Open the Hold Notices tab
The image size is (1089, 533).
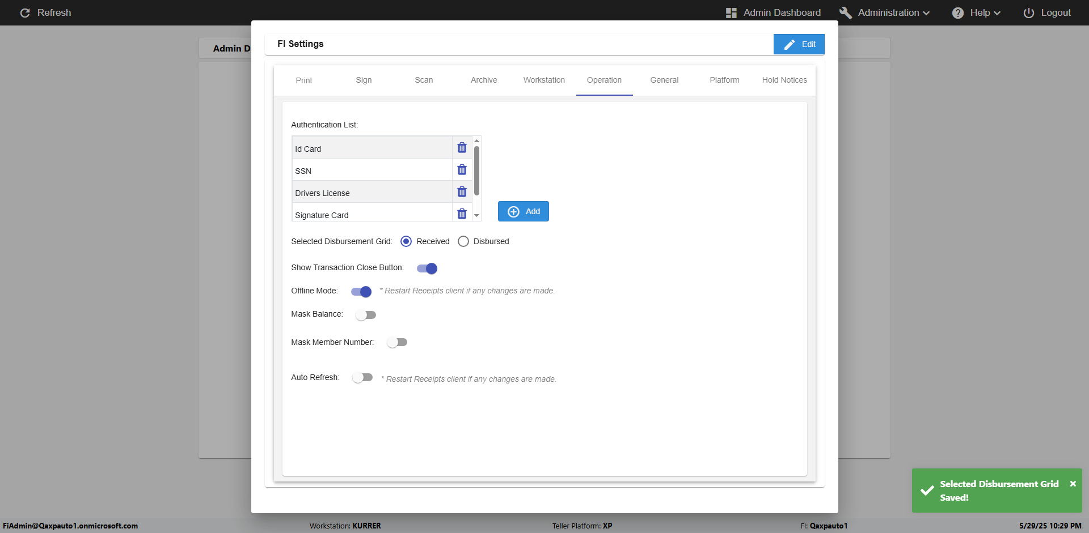[x=784, y=80]
